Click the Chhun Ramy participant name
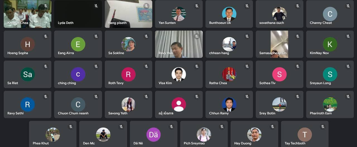The image size is (357, 147). pos(219,113)
